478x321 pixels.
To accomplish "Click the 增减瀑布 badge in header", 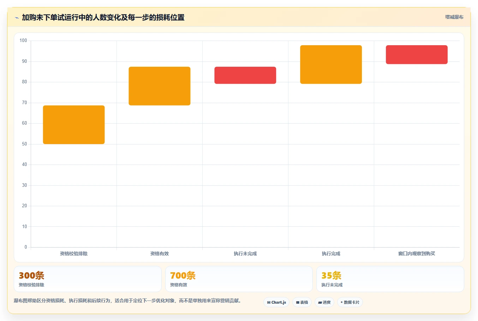I will tap(454, 17).
